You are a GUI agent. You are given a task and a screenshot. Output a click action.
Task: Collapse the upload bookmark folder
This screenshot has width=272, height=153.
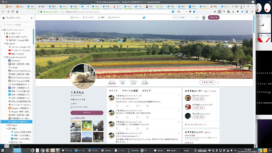(5, 43)
